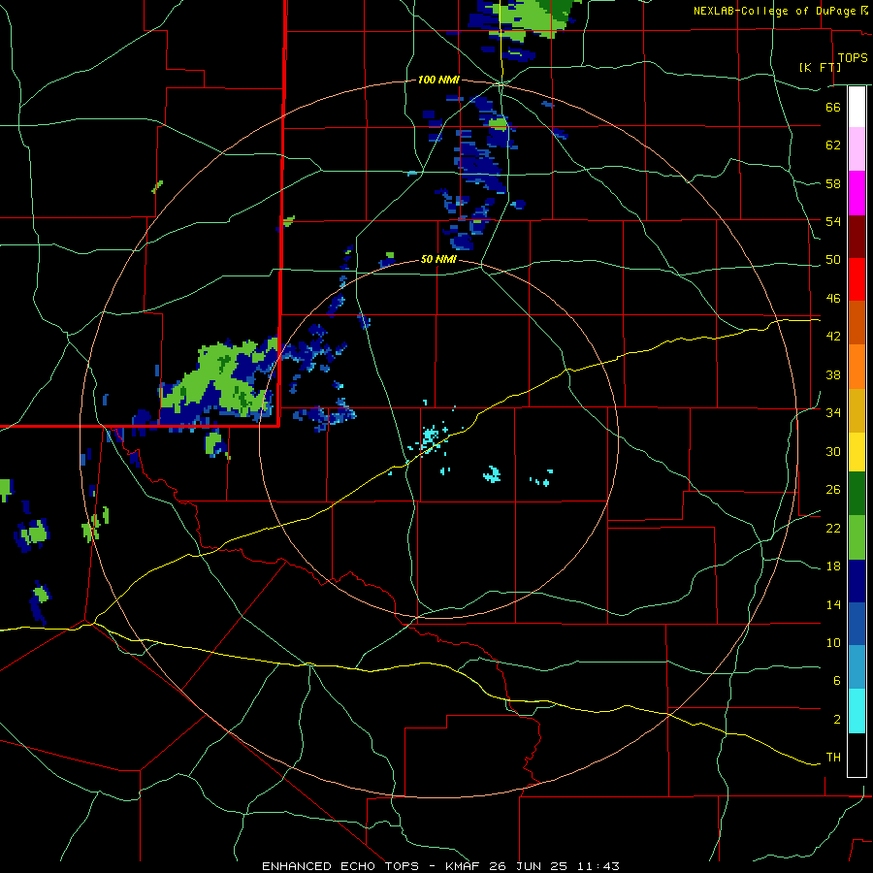Click the TOPS legend title
Screen dimensions: 873x873
tap(853, 58)
